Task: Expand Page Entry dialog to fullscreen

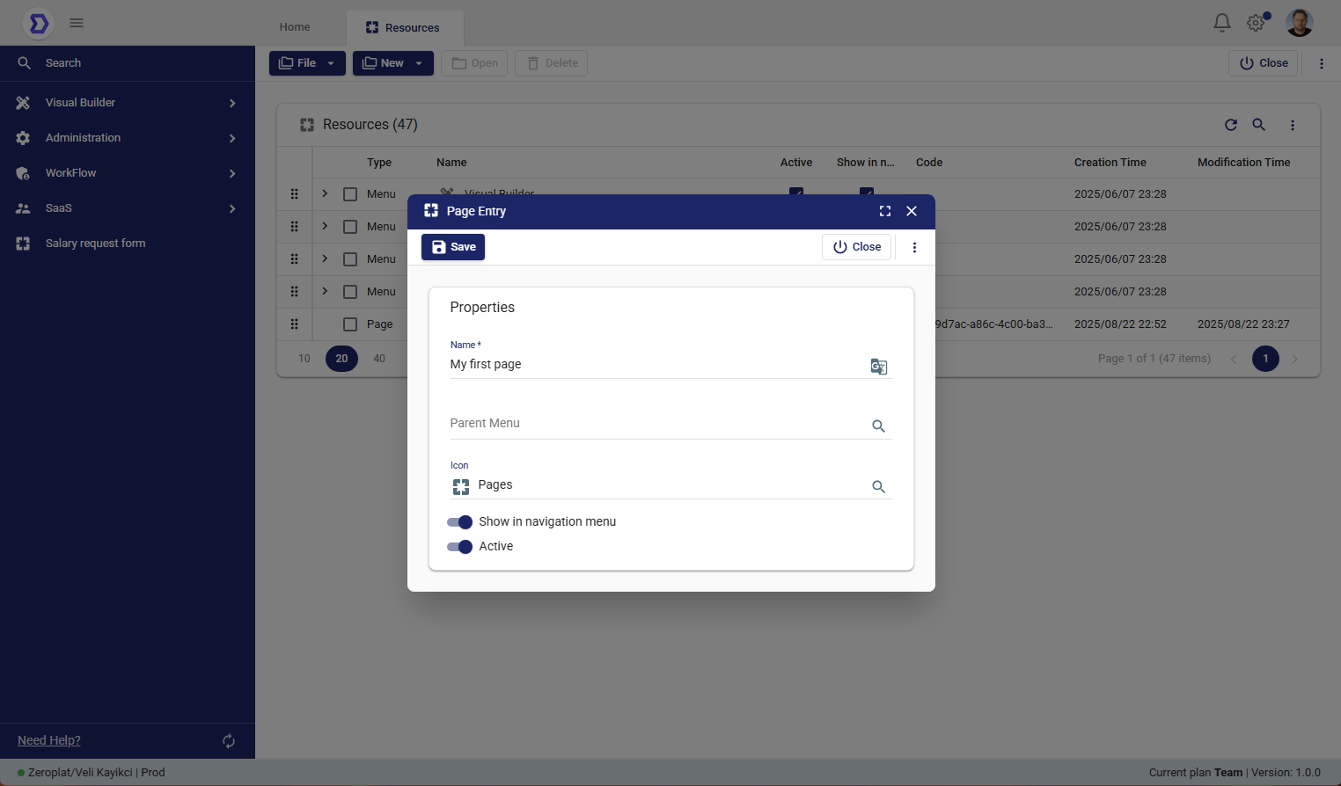Action: (x=885, y=211)
